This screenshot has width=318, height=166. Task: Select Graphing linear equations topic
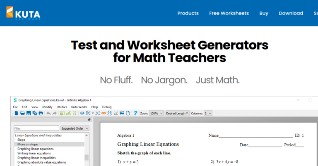tap(36, 149)
